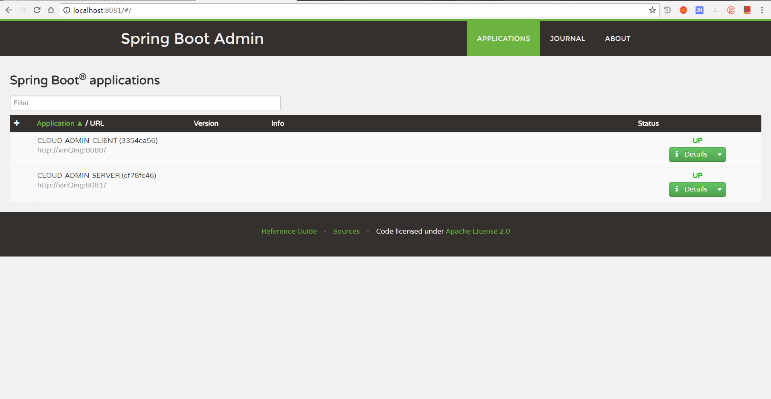Click the http://xinQing:8081/ URL

(x=71, y=185)
